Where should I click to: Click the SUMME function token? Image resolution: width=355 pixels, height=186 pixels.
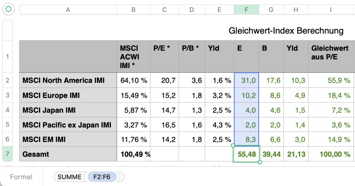[70, 177]
